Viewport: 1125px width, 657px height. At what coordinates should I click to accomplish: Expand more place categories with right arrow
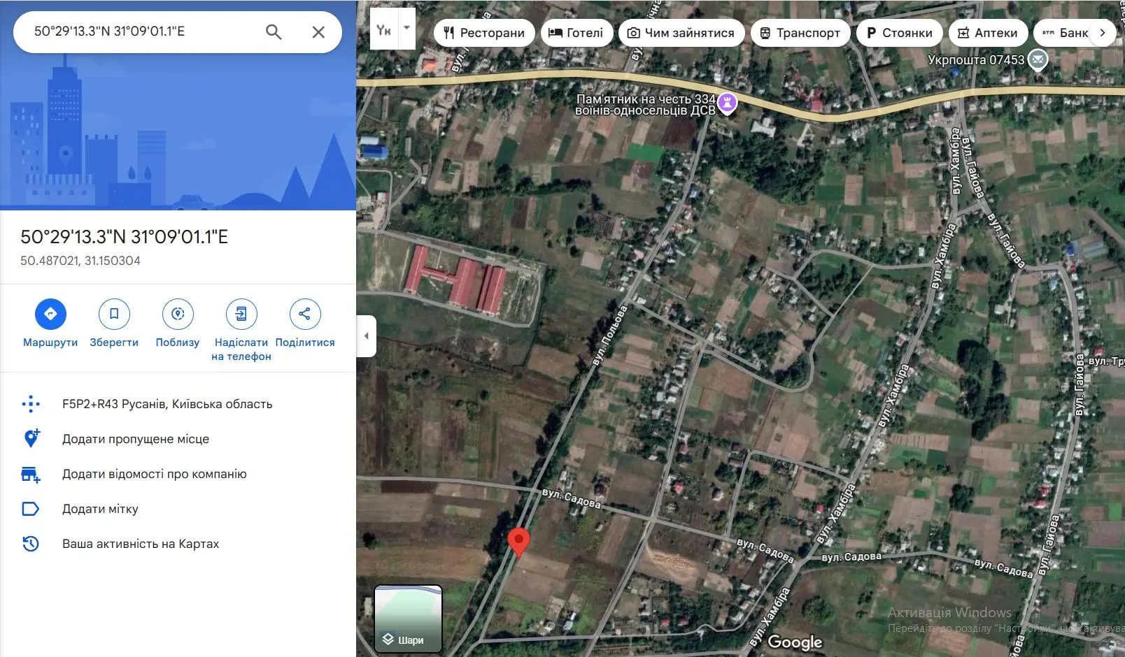pos(1103,32)
